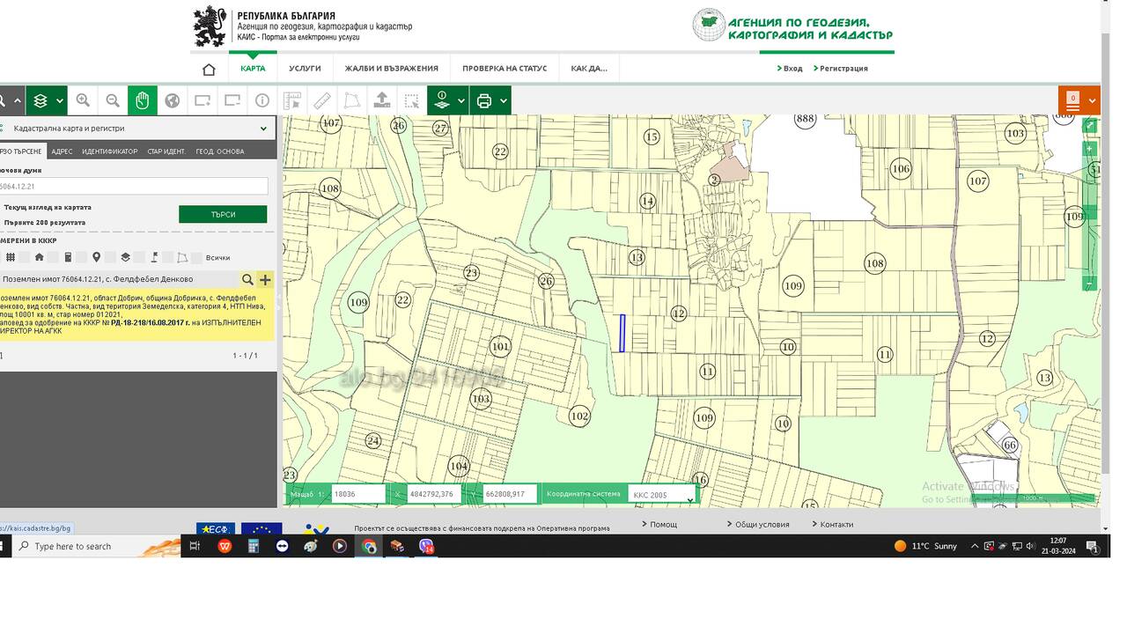The width and height of the screenshot is (1127, 634).
Task: Expand the print options arrow
Action: pos(504,100)
